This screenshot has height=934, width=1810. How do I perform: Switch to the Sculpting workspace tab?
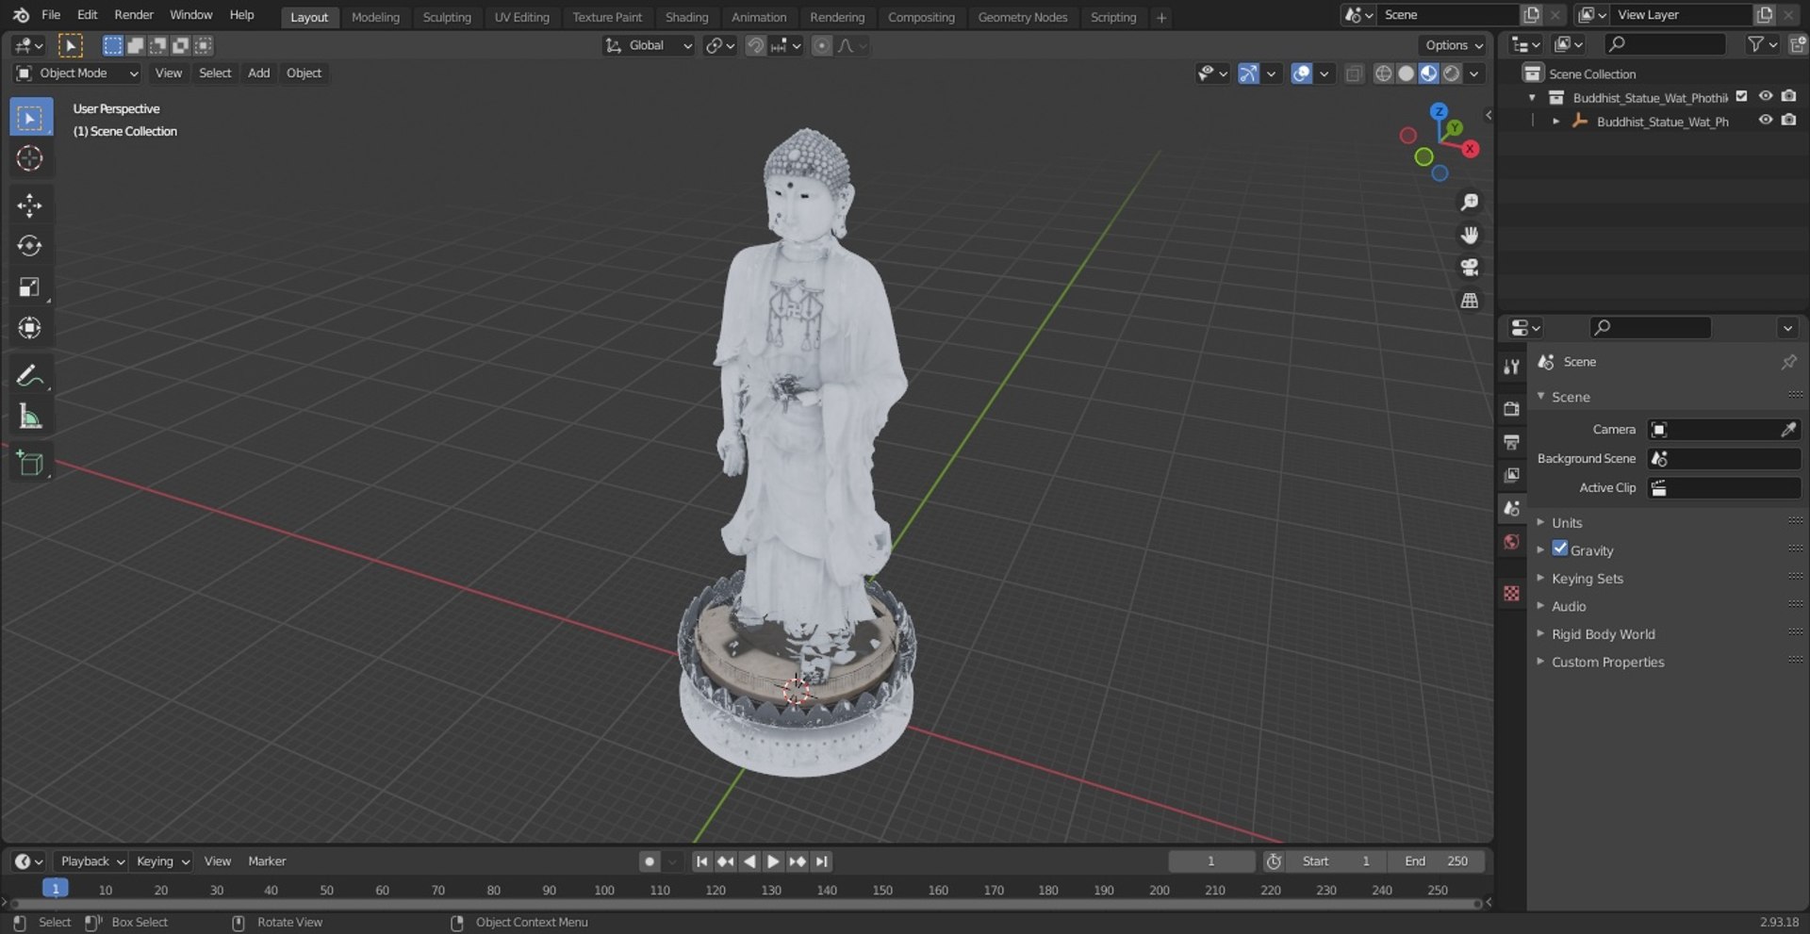pos(447,17)
